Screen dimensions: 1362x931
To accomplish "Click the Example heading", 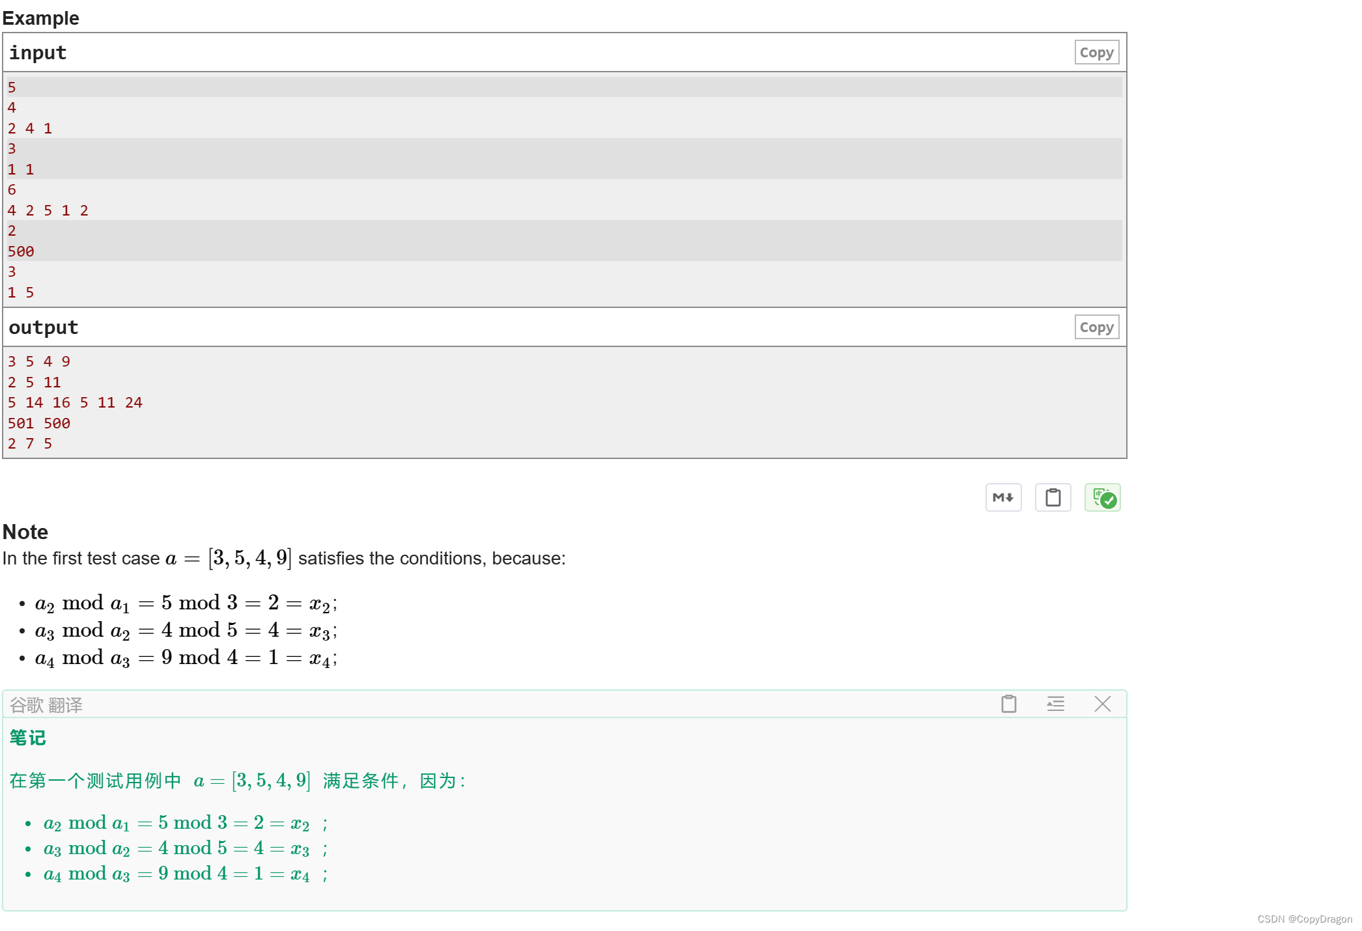I will 40,18.
